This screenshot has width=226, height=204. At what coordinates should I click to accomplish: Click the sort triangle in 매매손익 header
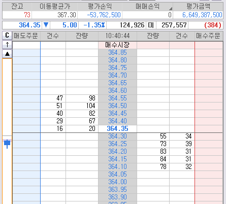click(171, 8)
